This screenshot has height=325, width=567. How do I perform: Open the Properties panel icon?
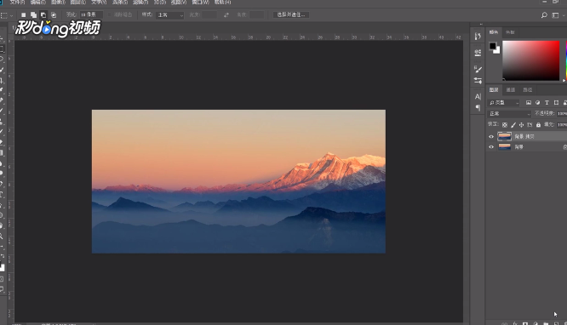[478, 53]
